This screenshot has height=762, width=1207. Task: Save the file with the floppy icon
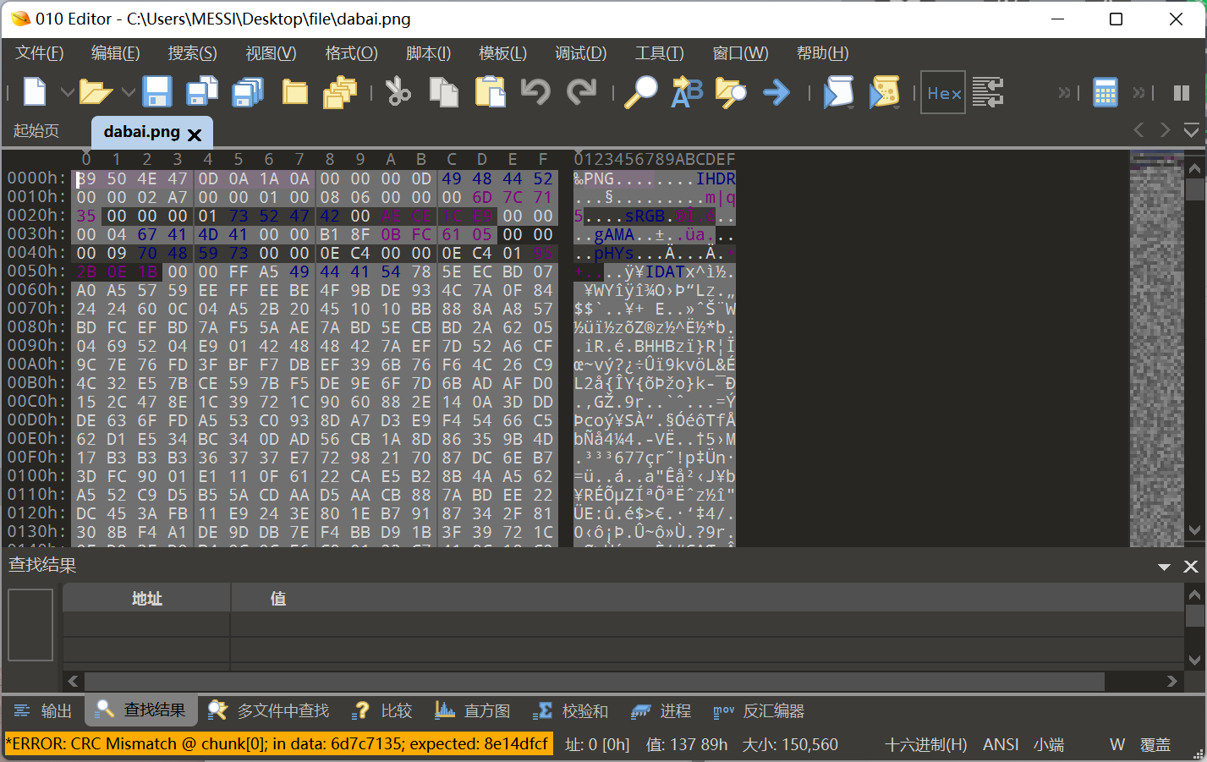click(157, 91)
